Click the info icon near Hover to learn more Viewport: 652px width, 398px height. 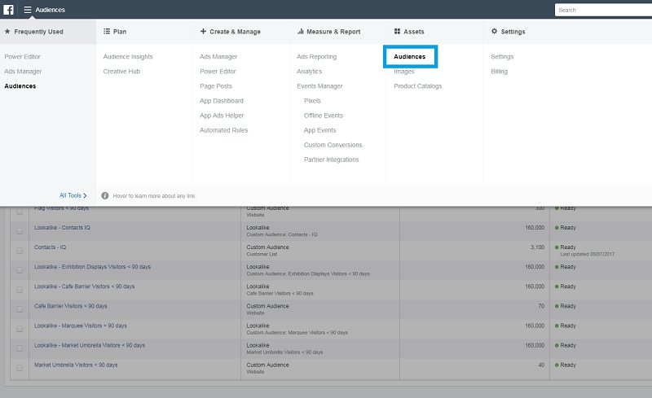[105, 195]
